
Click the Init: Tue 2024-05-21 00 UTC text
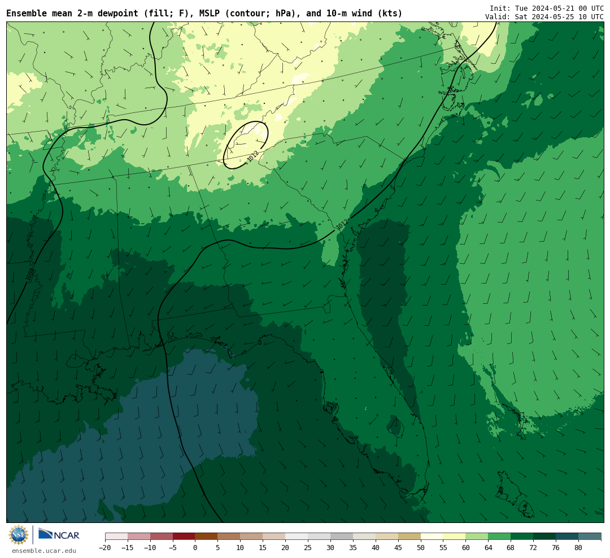547,8
